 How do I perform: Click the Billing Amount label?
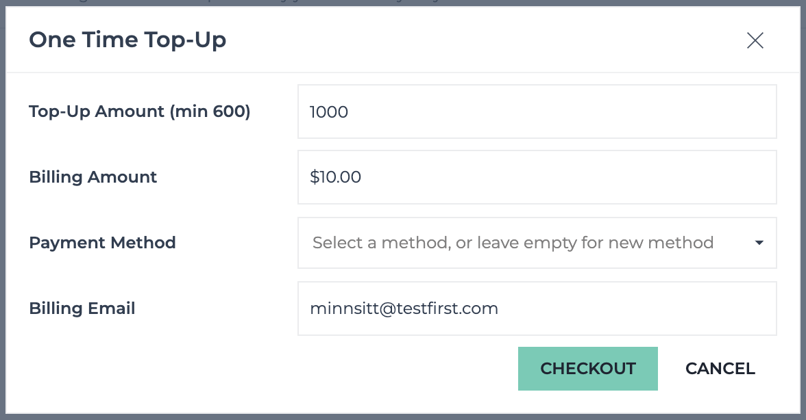[x=93, y=177]
